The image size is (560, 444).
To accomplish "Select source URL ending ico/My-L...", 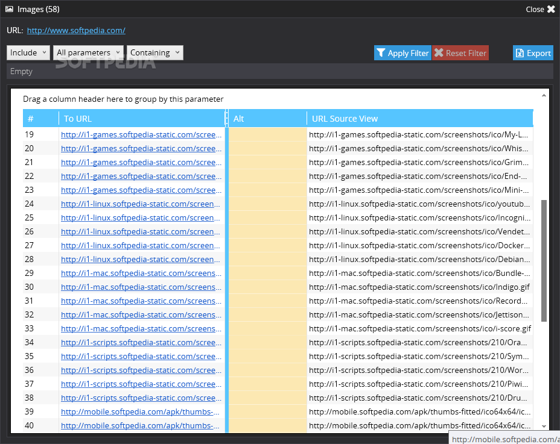I will click(419, 135).
